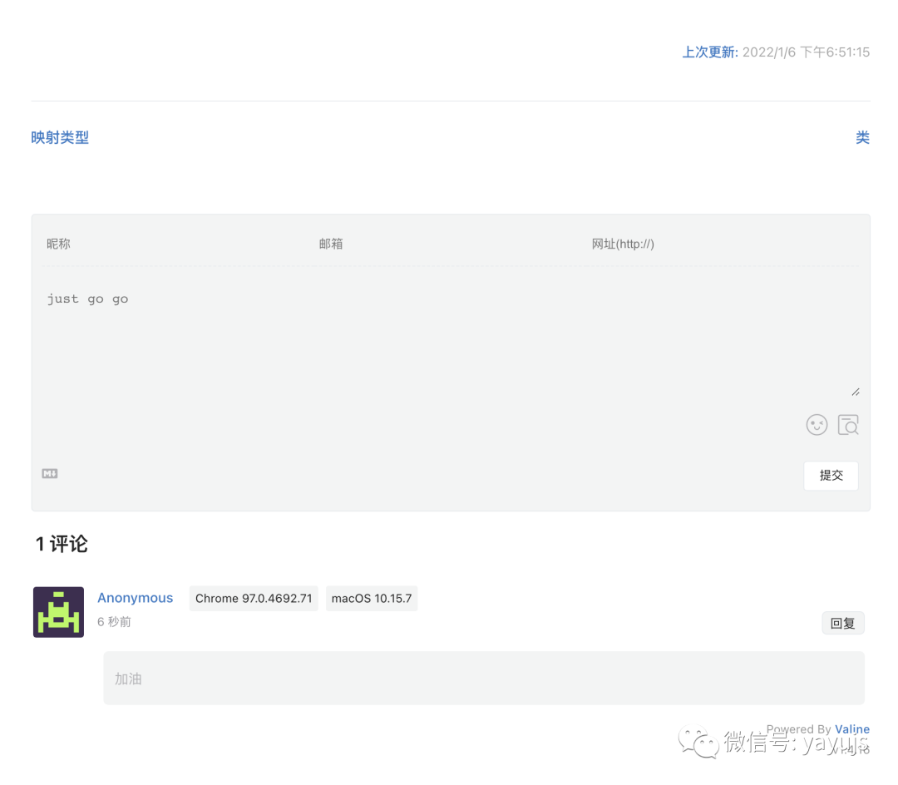Click the 1 评论 heading
Screen dimensions: 898x785
[x=62, y=544]
